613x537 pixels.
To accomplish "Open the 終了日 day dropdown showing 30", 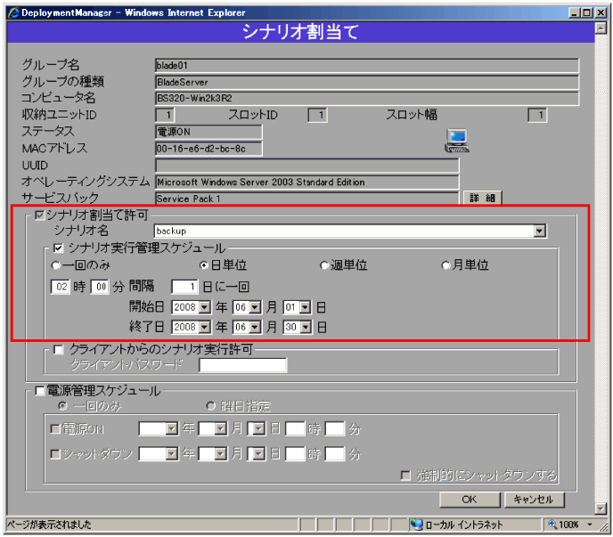I will (x=306, y=327).
